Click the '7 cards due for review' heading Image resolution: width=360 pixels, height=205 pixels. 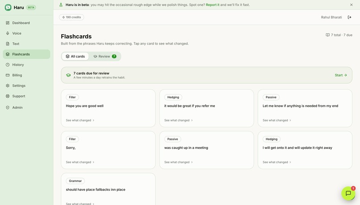(92, 73)
